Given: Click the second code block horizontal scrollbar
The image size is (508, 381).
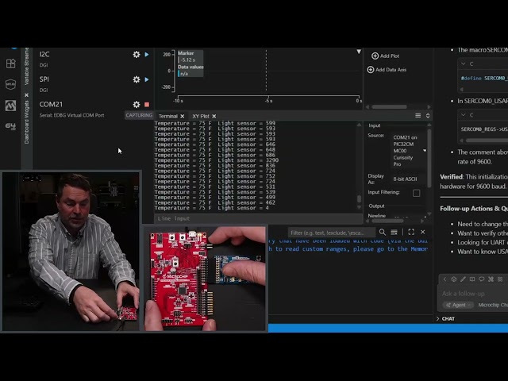Looking at the screenshot, I should tap(486, 140).
